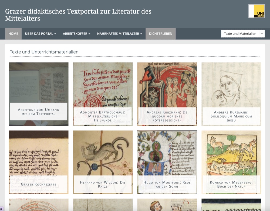Open Herrand von Wildon: Die Katze tile
The width and height of the screenshot is (270, 211).
click(103, 162)
